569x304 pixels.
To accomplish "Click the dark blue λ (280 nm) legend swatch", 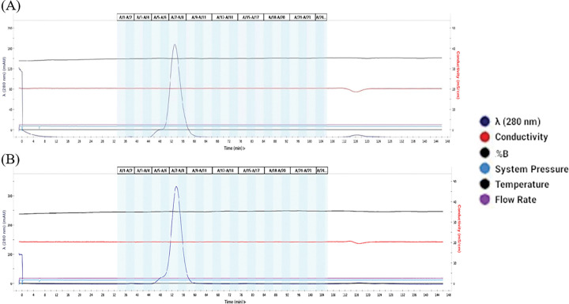I will (x=484, y=121).
